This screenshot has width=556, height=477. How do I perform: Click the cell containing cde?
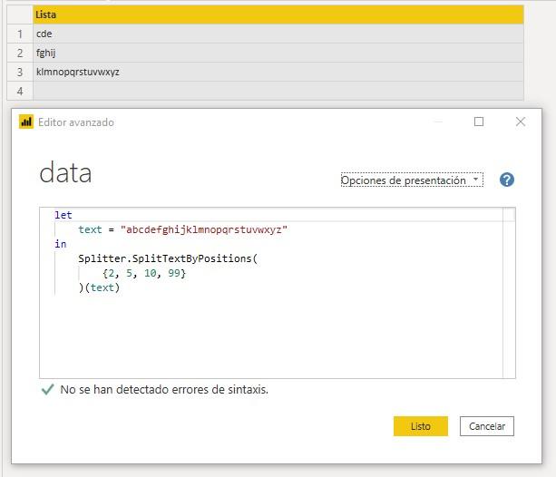pos(278,34)
